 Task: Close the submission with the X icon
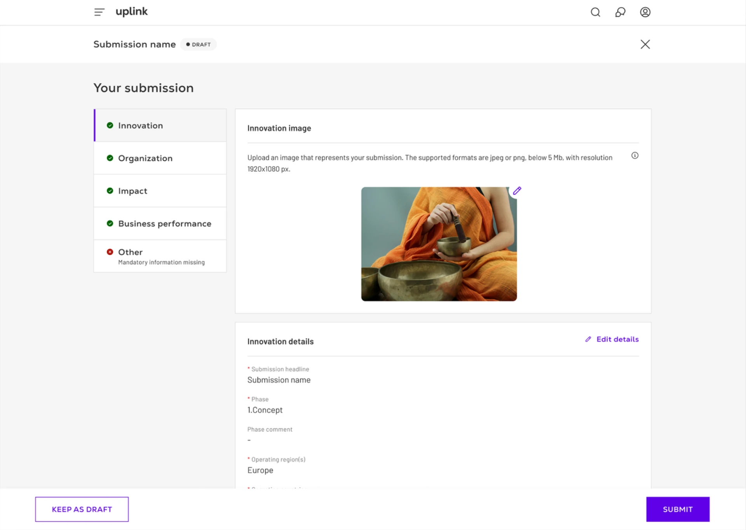[x=645, y=44]
